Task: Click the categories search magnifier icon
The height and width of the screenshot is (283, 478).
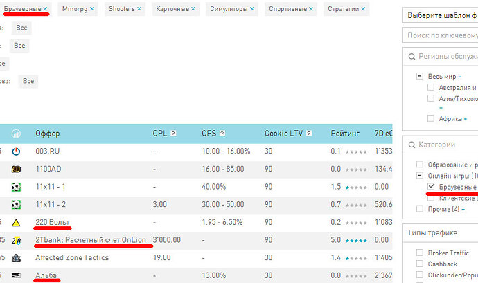Action: 411,145
